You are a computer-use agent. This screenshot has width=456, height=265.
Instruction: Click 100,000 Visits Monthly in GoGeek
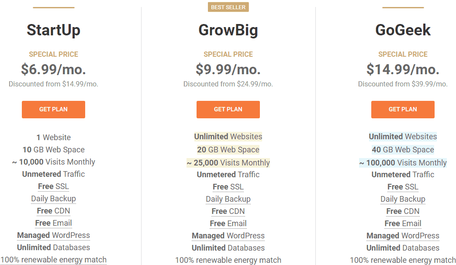[x=403, y=163]
